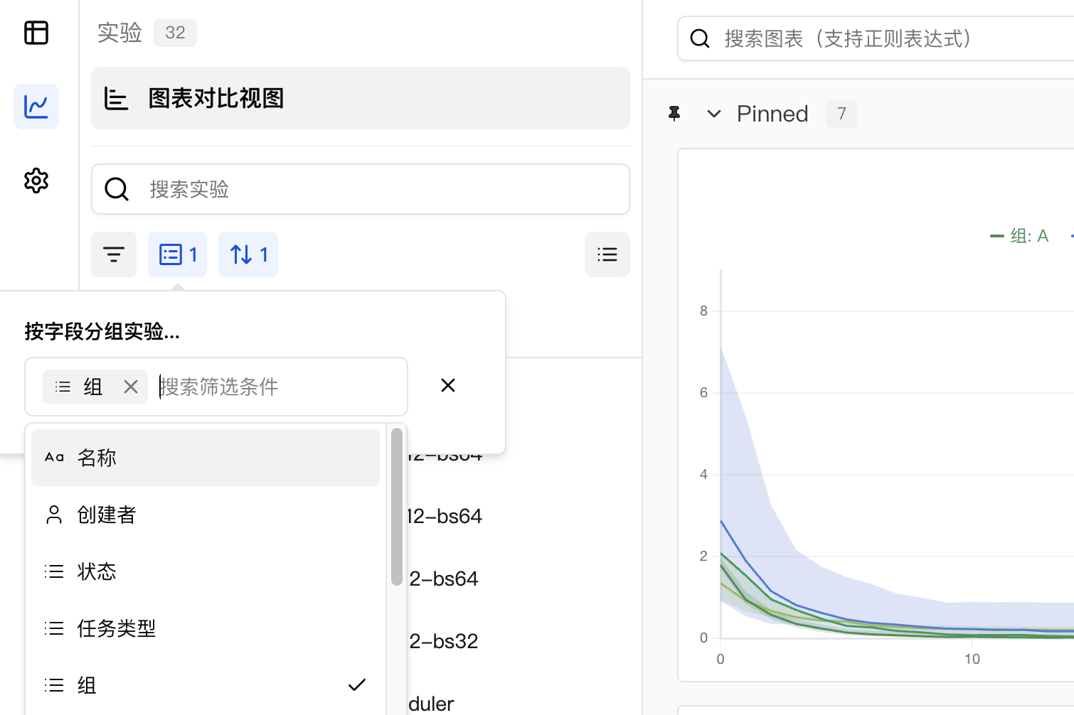This screenshot has height=715, width=1074.
Task: Open the table view sidebar icon
Action: coord(36,33)
